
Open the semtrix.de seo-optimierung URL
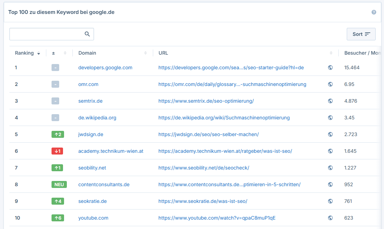pyautogui.click(x=206, y=101)
